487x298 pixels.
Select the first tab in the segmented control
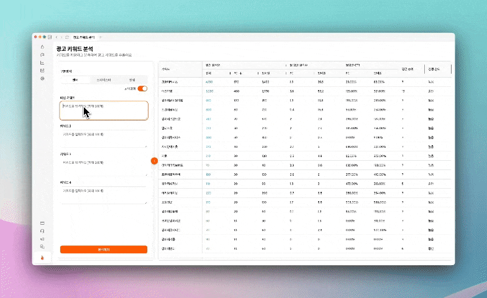tap(75, 80)
